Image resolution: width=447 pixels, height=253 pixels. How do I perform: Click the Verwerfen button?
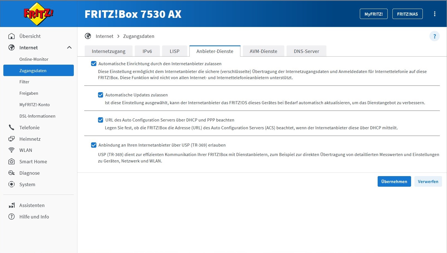click(x=428, y=182)
